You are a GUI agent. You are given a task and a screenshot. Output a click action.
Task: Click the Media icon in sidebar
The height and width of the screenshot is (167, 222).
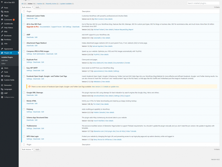point(2,12)
